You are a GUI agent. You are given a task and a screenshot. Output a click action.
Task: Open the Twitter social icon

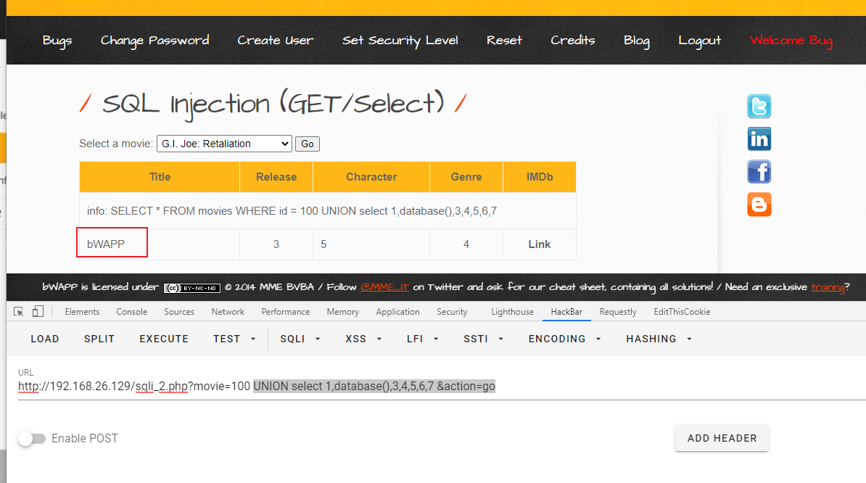[759, 106]
